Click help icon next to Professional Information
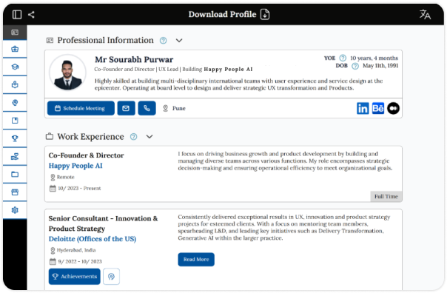 163,41
